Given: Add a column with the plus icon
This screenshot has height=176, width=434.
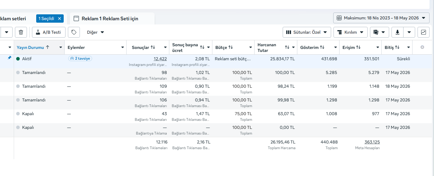Looking at the screenshot, I should pyautogui.click(x=422, y=47).
